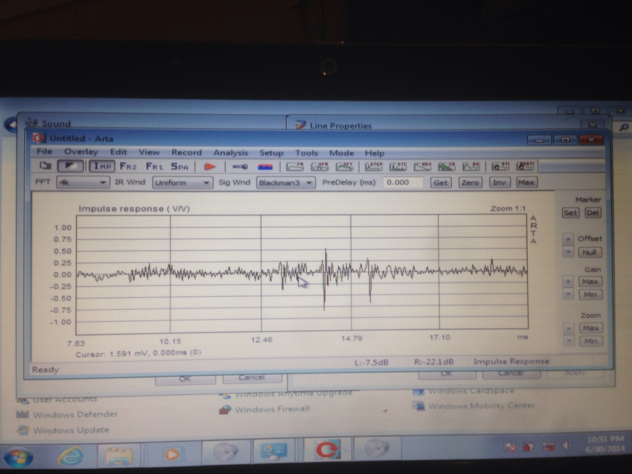Click the Open file folder icon in Arta toolbar

pyautogui.click(x=46, y=165)
